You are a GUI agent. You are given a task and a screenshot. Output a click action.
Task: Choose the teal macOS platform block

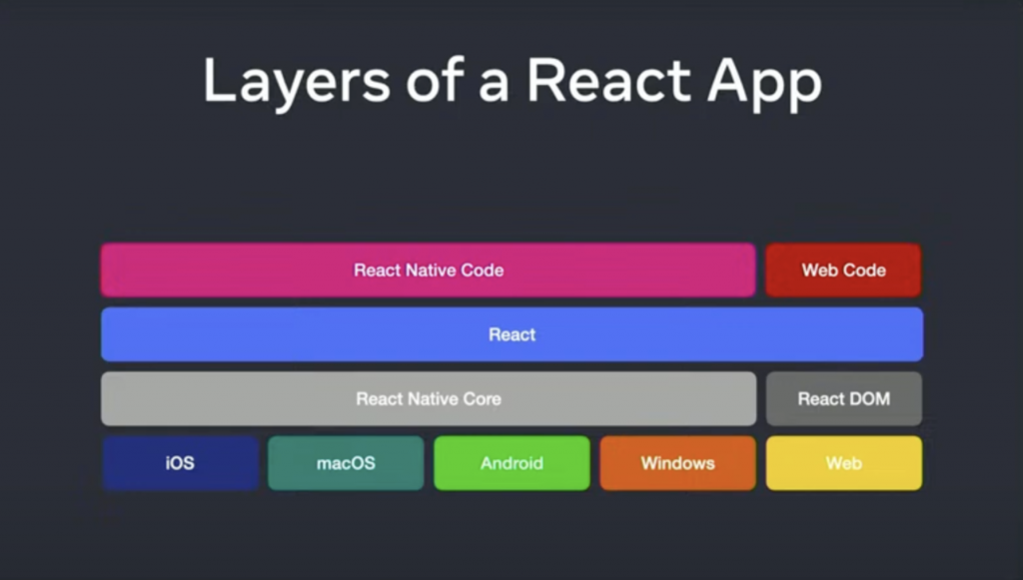click(x=346, y=463)
